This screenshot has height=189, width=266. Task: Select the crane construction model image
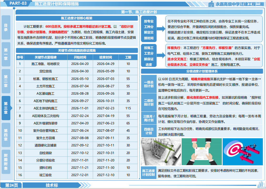point(161,152)
